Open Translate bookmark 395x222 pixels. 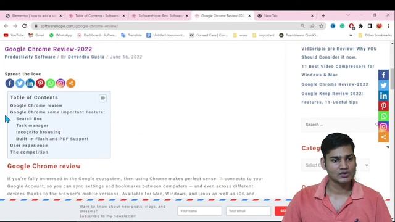131,35
